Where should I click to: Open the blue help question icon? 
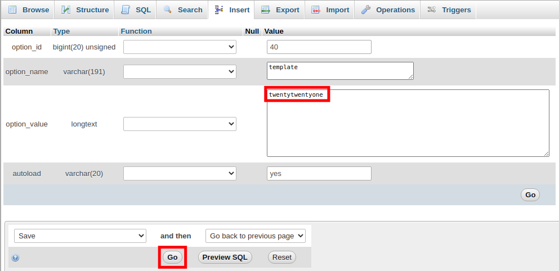pyautogui.click(x=15, y=258)
